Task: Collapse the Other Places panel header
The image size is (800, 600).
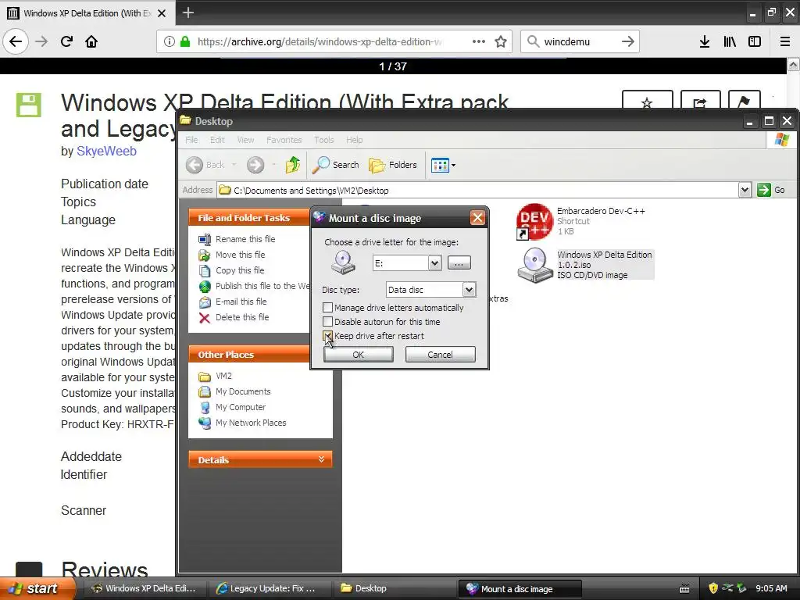Action: 249,355
